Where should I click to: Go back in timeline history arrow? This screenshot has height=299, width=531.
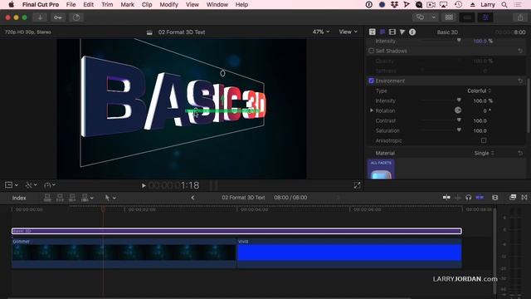192,198
